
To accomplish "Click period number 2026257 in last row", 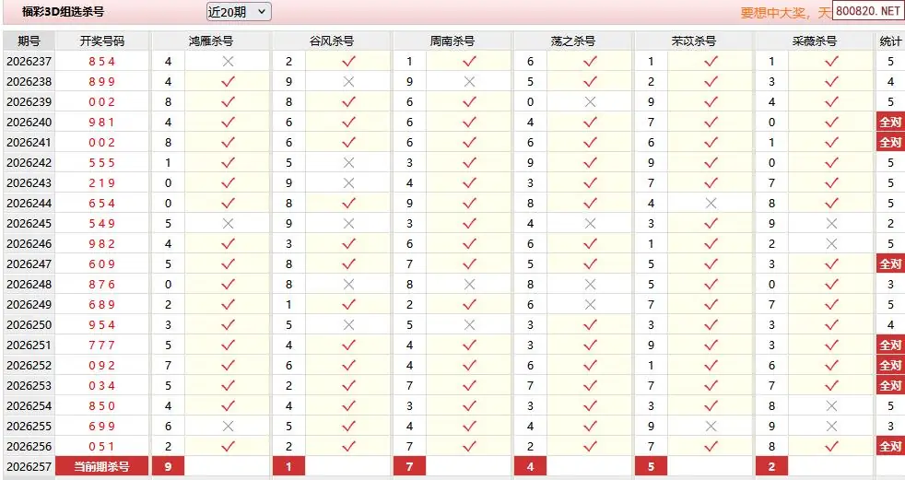I will coord(29,467).
